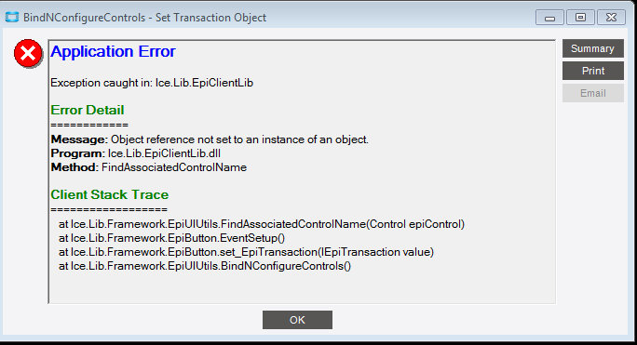Viewport: 637px width, 345px height.
Task: Click the application icon in title bar
Action: point(12,18)
